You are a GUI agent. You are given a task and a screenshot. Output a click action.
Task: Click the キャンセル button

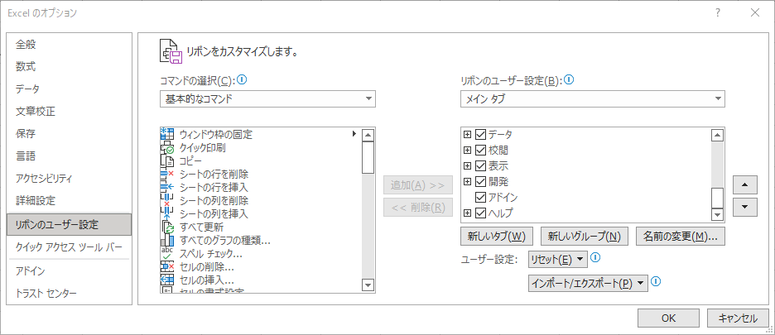[738, 318]
